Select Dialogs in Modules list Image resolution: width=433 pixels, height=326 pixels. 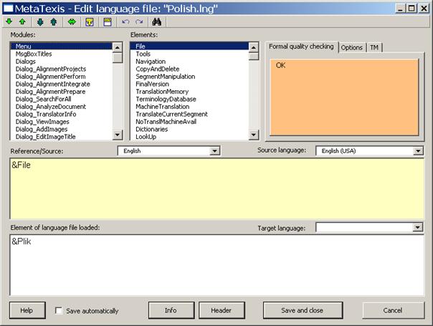[x=62, y=62]
